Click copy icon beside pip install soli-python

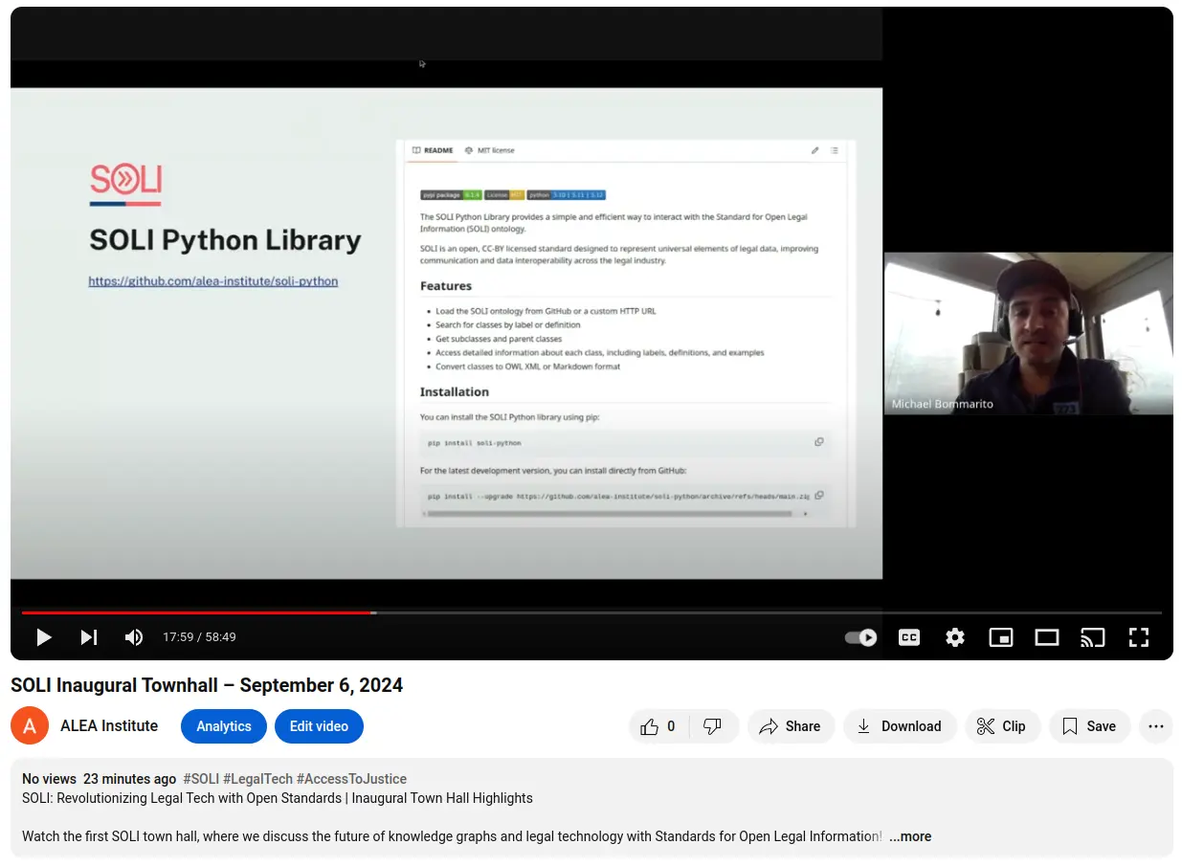click(x=819, y=442)
